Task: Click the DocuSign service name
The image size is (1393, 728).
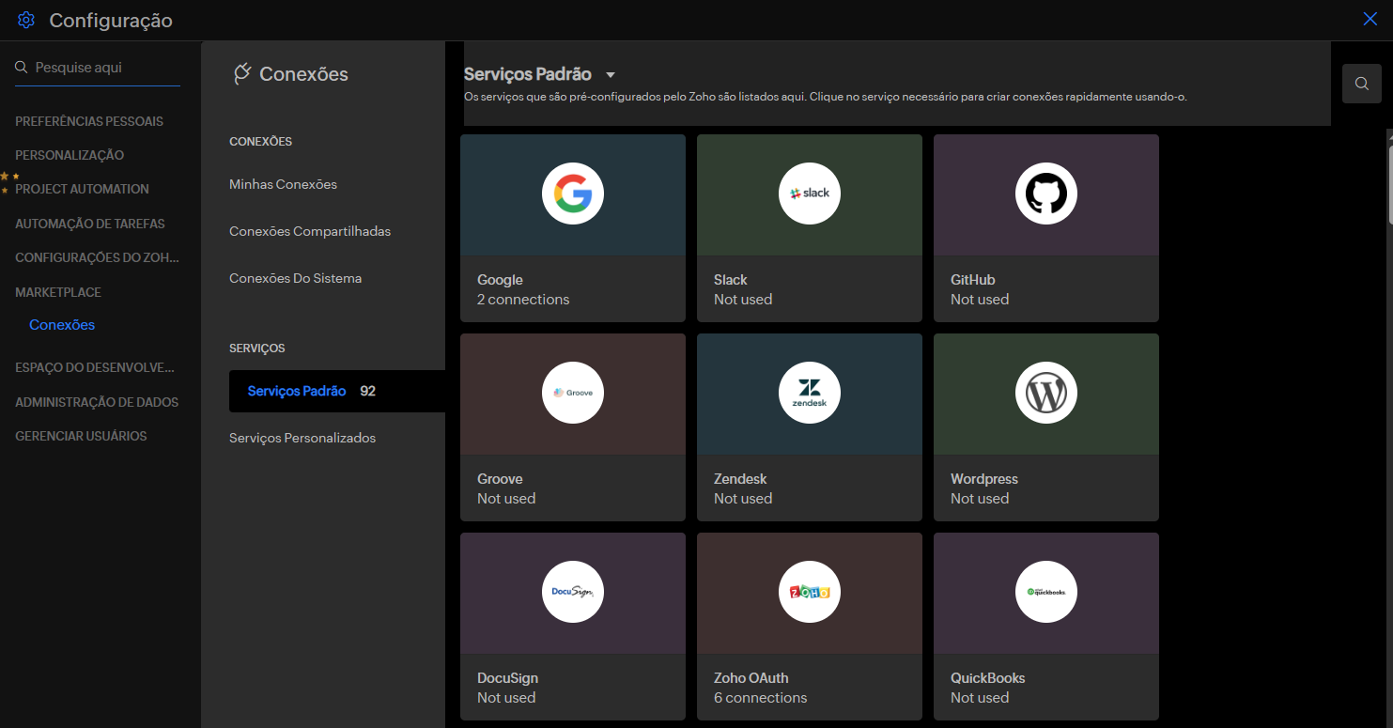Action: pyautogui.click(x=507, y=678)
